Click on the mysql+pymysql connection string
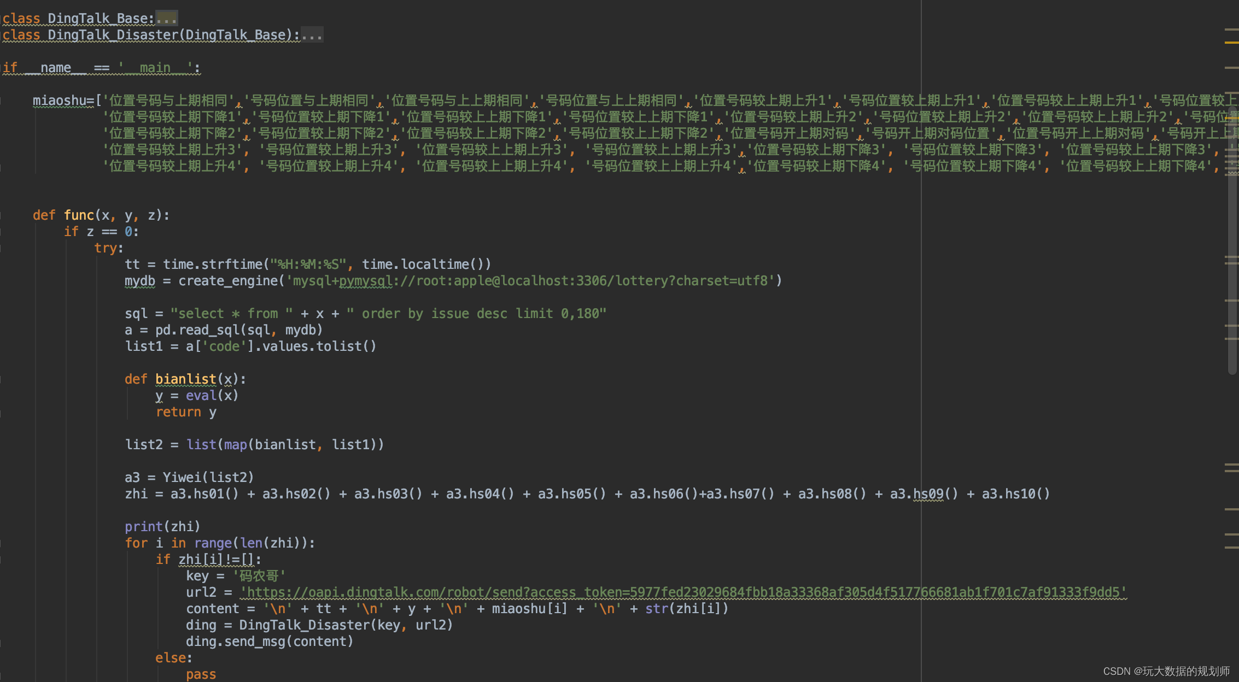Screen dimensions: 1239x682 pos(530,281)
